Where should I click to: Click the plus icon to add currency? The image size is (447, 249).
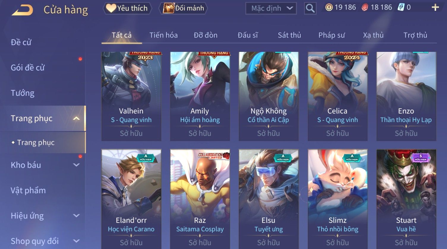435,8
